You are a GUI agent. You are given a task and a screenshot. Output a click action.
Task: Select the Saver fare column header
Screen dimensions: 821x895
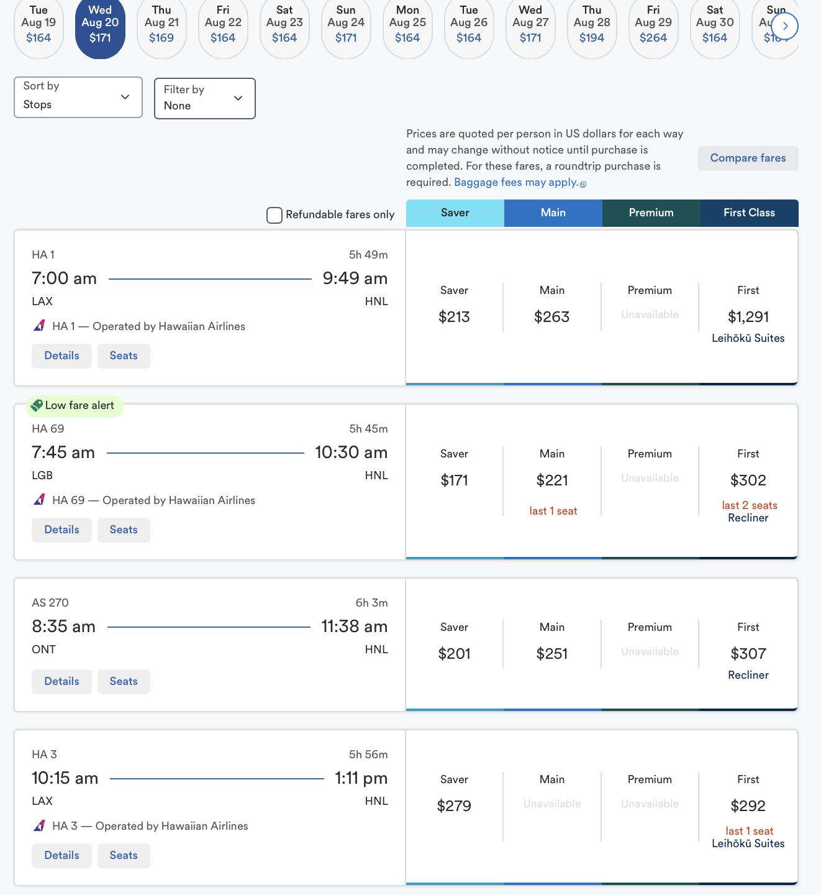[455, 213]
